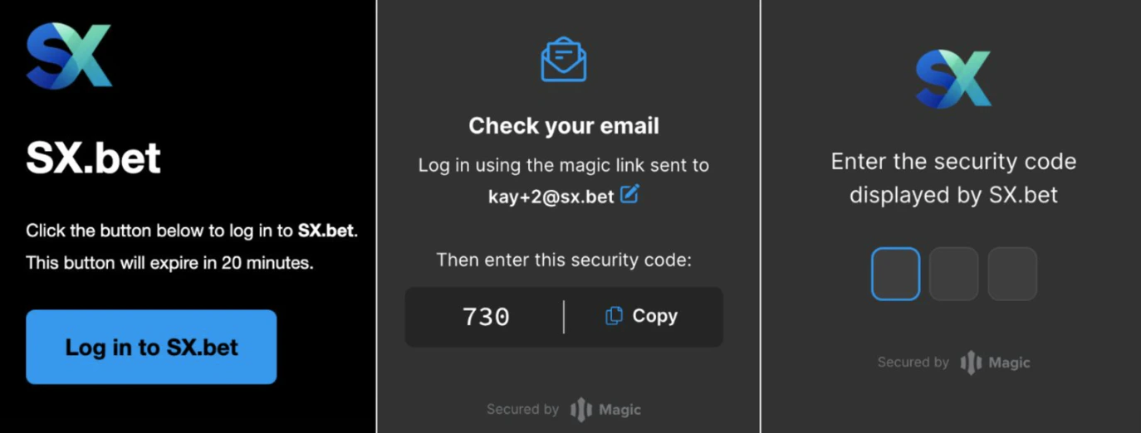The height and width of the screenshot is (433, 1141).
Task: Click the SX logo in the security code panel
Action: pos(953,79)
